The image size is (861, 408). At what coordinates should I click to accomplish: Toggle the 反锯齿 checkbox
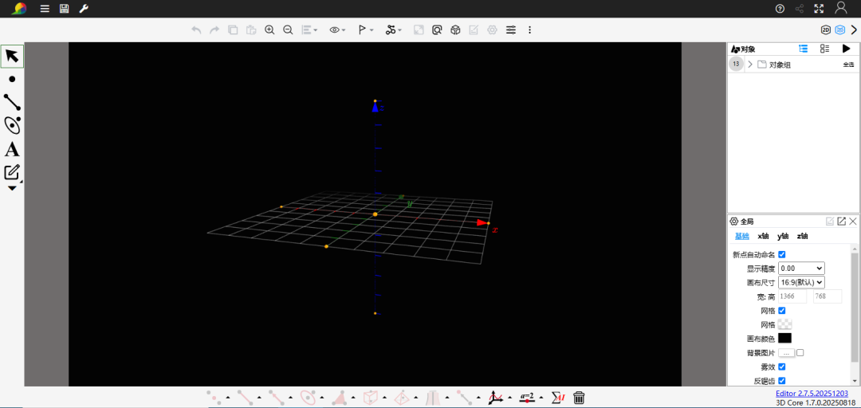pyautogui.click(x=782, y=380)
